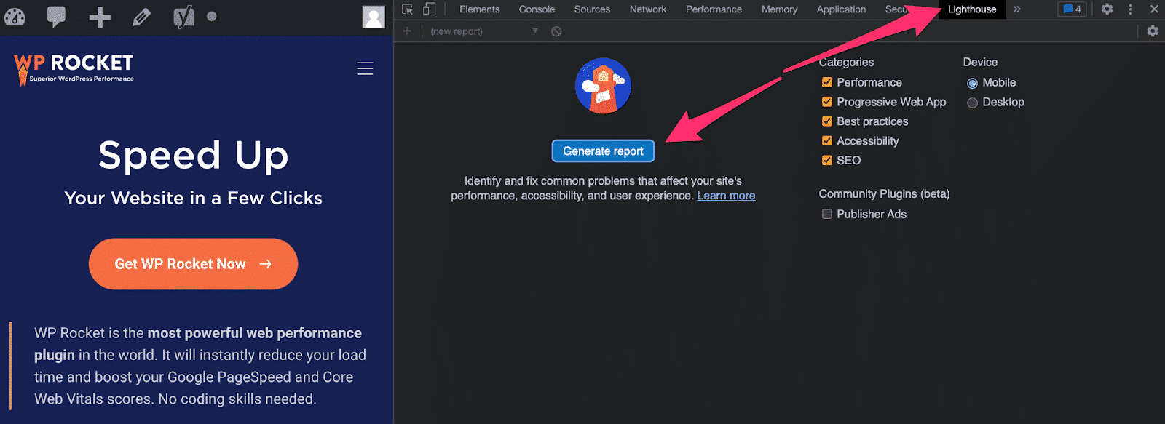Image resolution: width=1165 pixels, height=424 pixels.
Task: Select the Desktop device radio button
Action: click(972, 103)
